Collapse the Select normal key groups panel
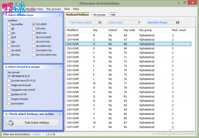199x138 pixels. coord(60,67)
